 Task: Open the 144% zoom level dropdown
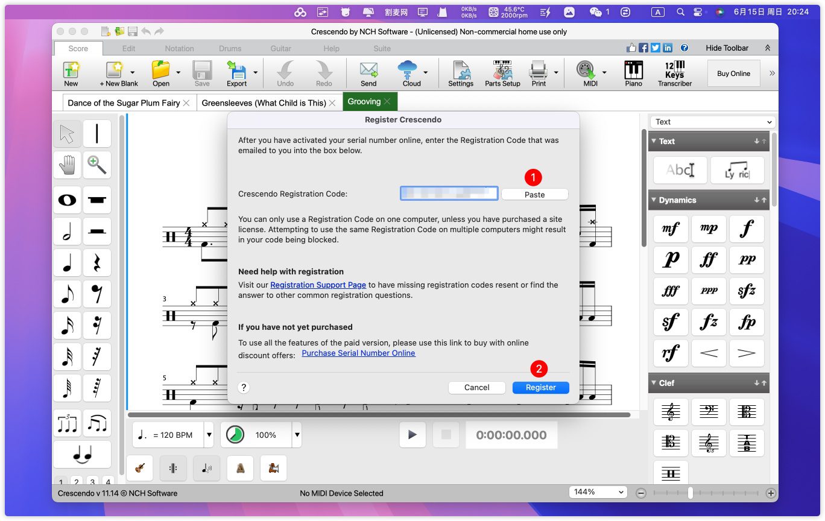[598, 492]
